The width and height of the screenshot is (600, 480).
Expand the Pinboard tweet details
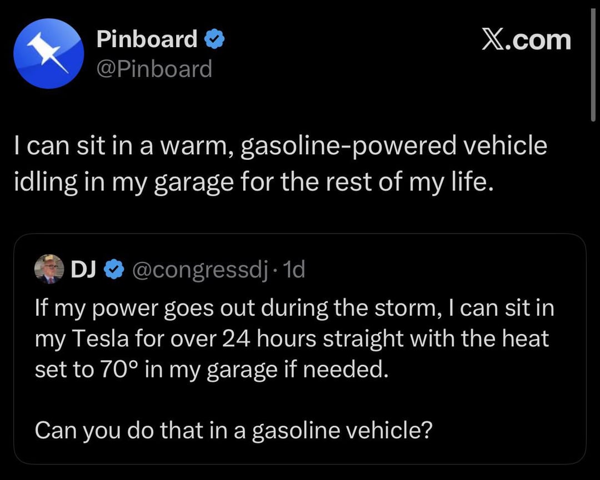278,164
